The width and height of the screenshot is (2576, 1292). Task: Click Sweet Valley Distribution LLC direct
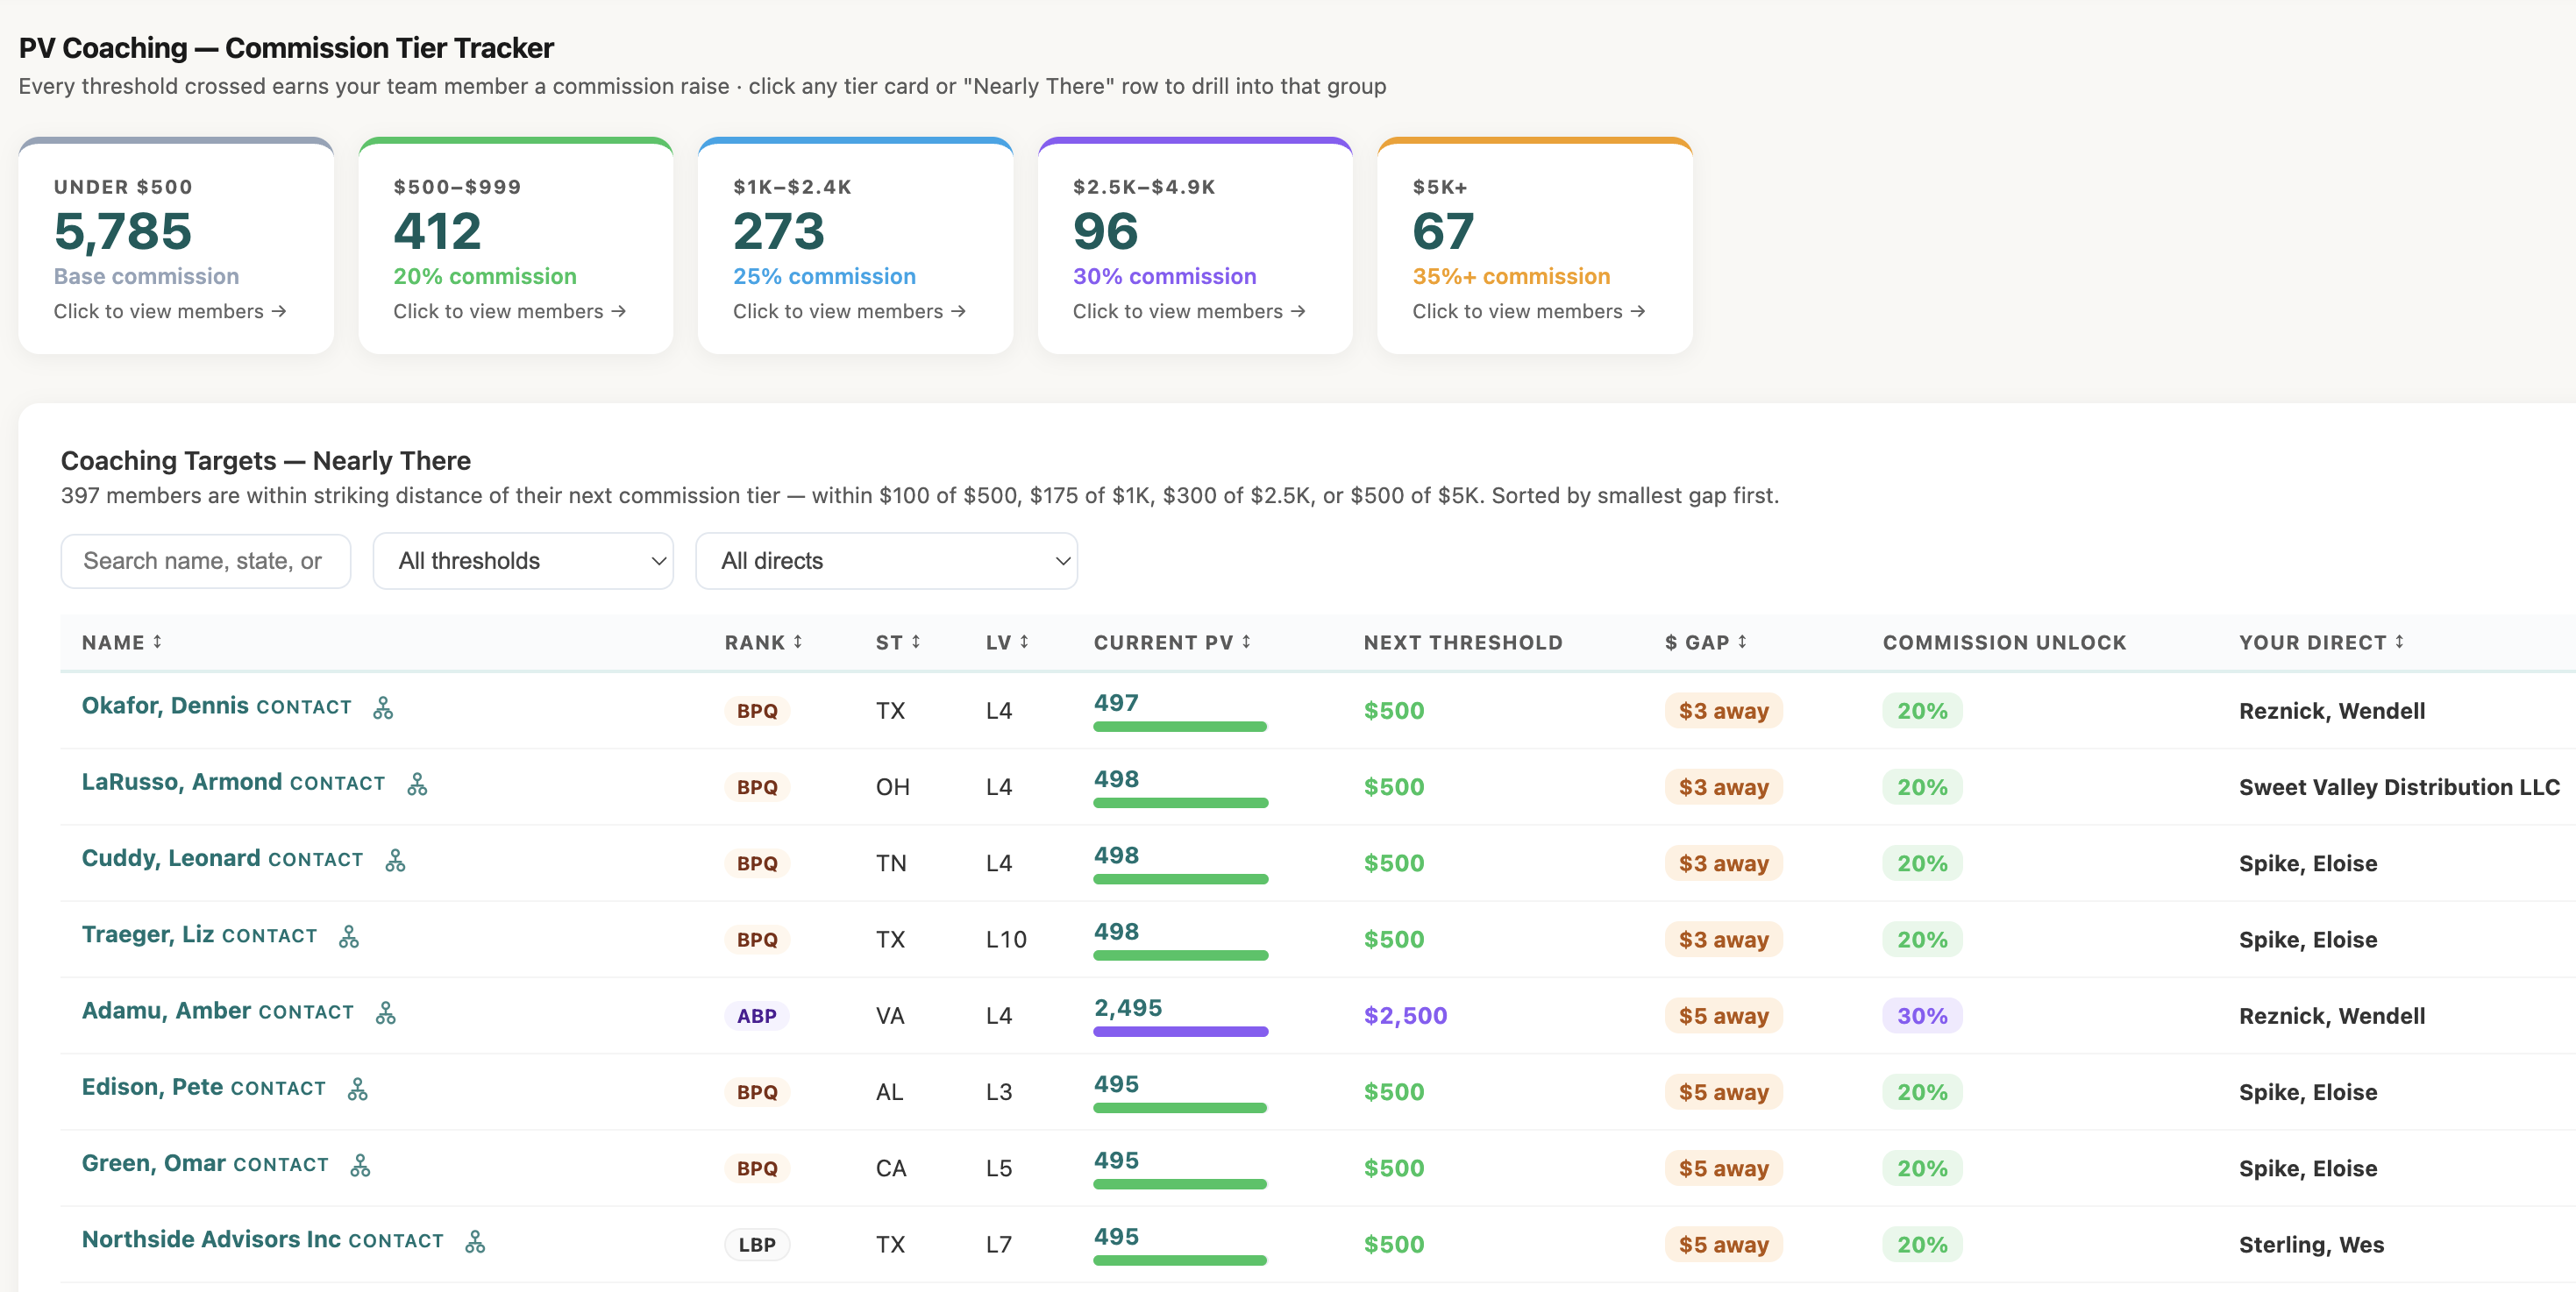[x=2399, y=787]
